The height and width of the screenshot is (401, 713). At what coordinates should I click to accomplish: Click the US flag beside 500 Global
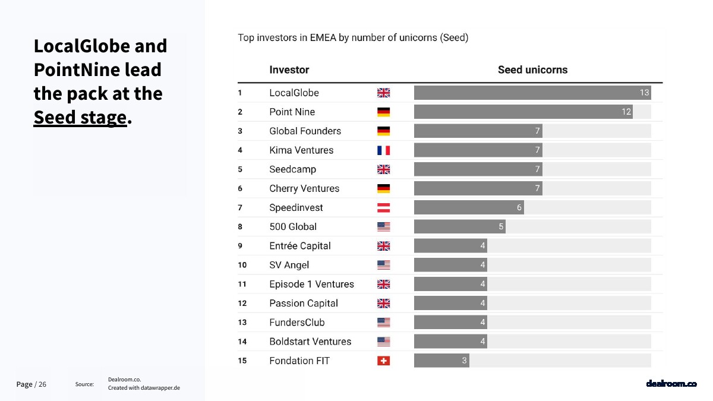click(x=383, y=226)
